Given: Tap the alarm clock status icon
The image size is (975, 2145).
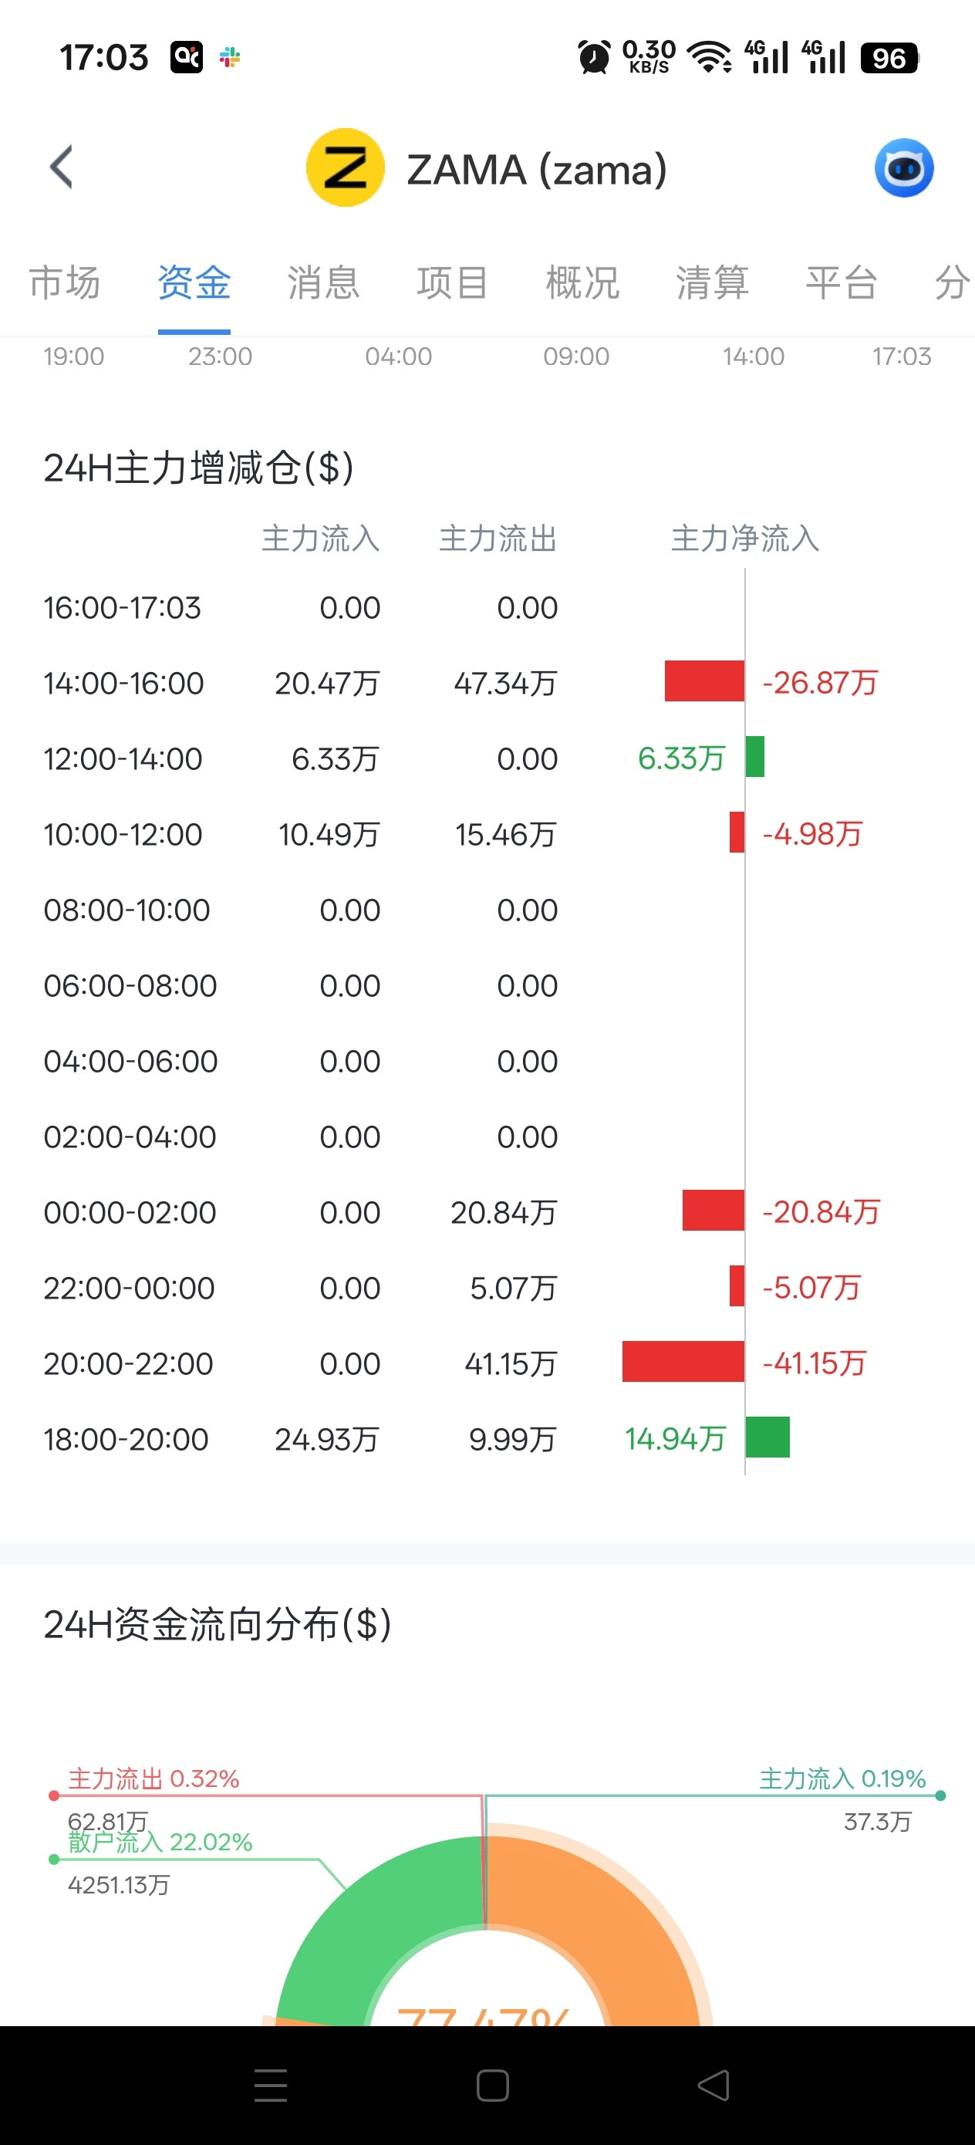Looking at the screenshot, I should click(x=594, y=57).
